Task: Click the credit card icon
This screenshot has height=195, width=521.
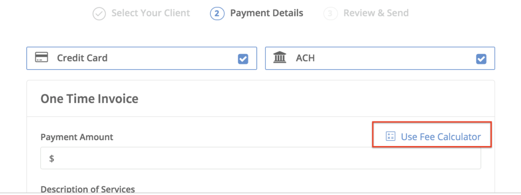Action: pyautogui.click(x=41, y=57)
